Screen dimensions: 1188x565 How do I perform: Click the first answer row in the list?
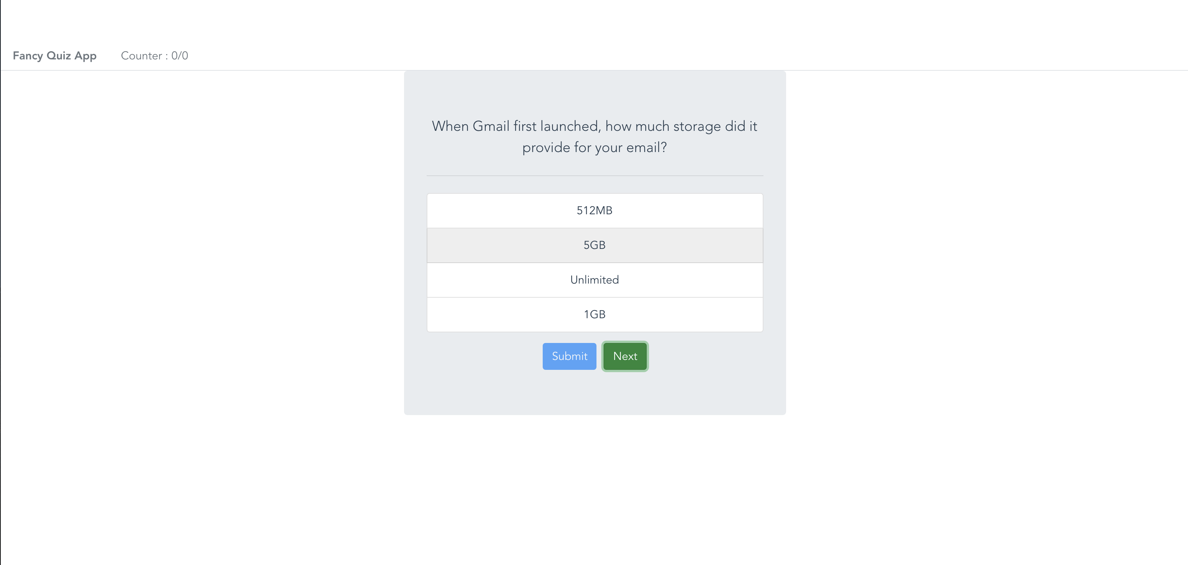(x=594, y=211)
